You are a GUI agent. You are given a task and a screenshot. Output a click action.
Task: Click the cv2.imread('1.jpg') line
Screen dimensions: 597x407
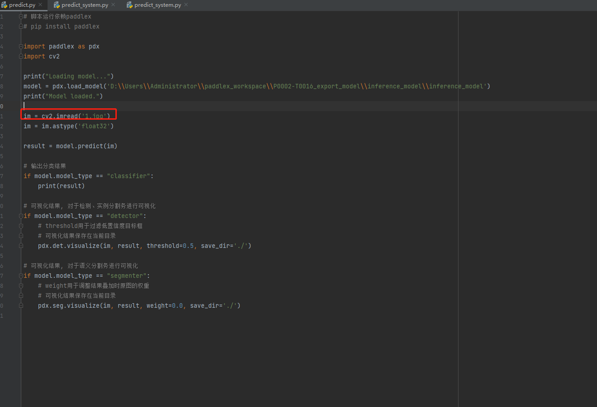(x=67, y=116)
